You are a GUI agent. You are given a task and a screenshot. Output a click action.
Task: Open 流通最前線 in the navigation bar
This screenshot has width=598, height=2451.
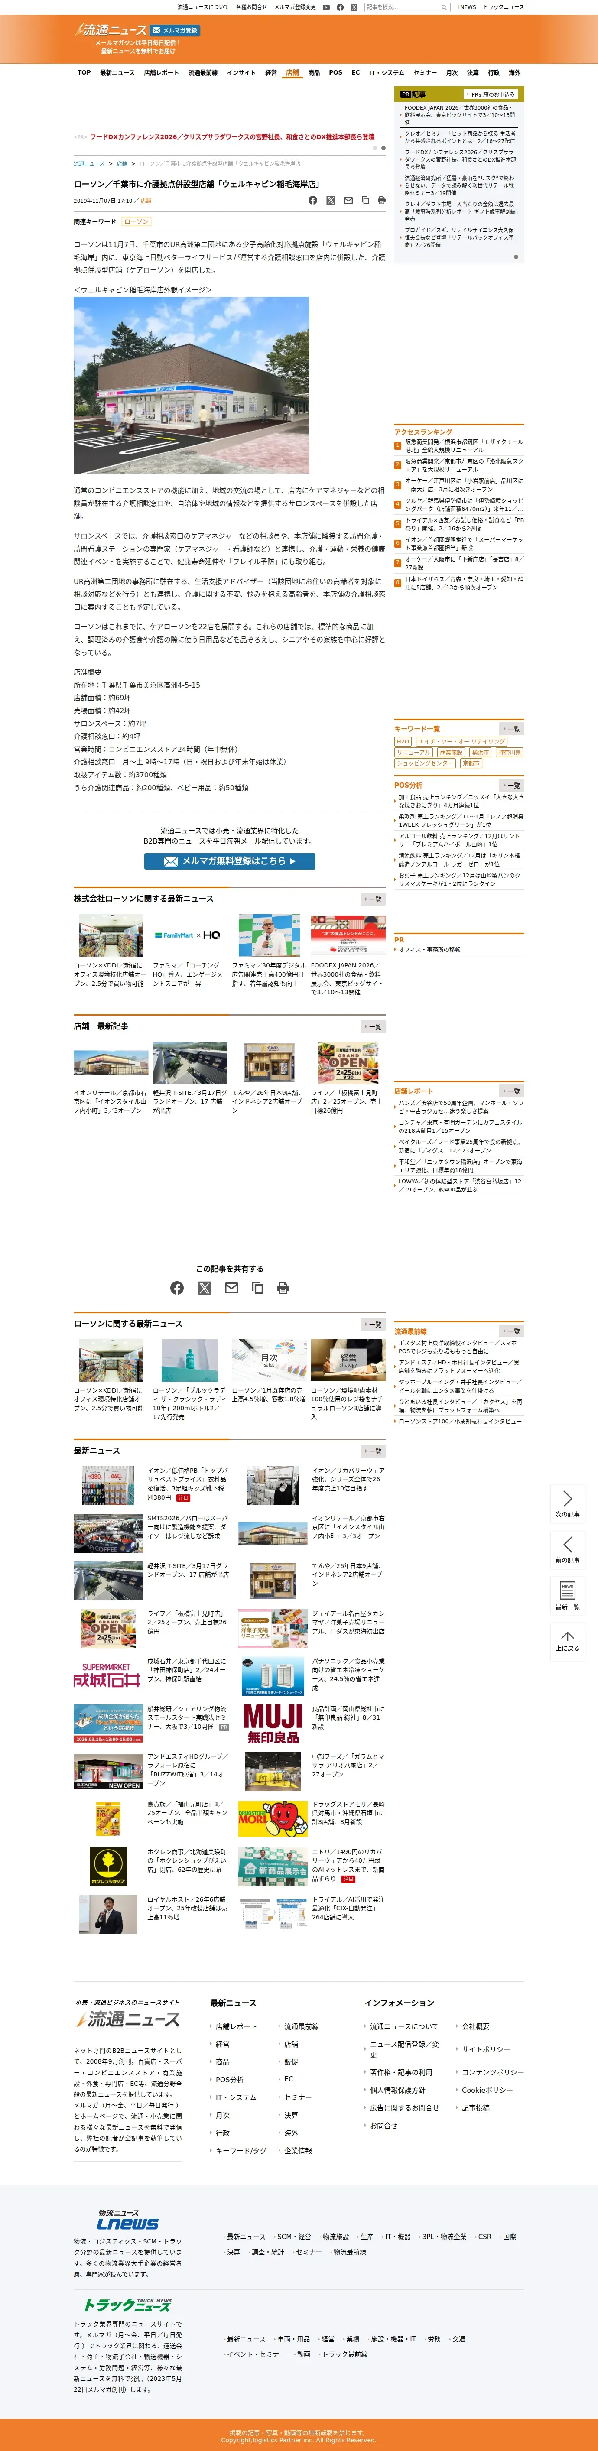203,72
